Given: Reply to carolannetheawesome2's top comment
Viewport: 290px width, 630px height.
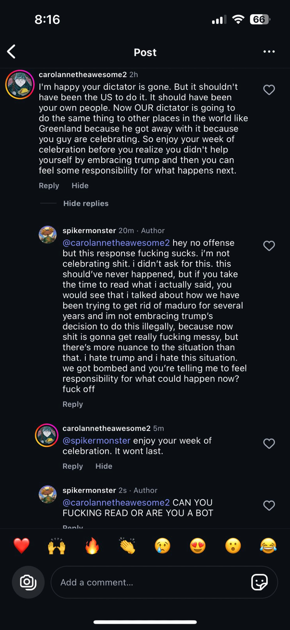Looking at the screenshot, I should pyautogui.click(x=49, y=186).
